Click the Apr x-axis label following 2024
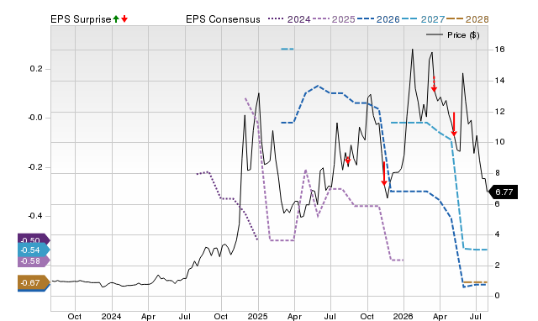Image resolution: width=538 pixels, height=321 pixels. [148, 316]
